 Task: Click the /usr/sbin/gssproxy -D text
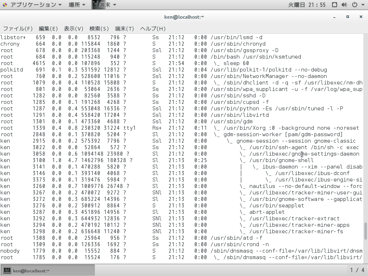coord(244,50)
